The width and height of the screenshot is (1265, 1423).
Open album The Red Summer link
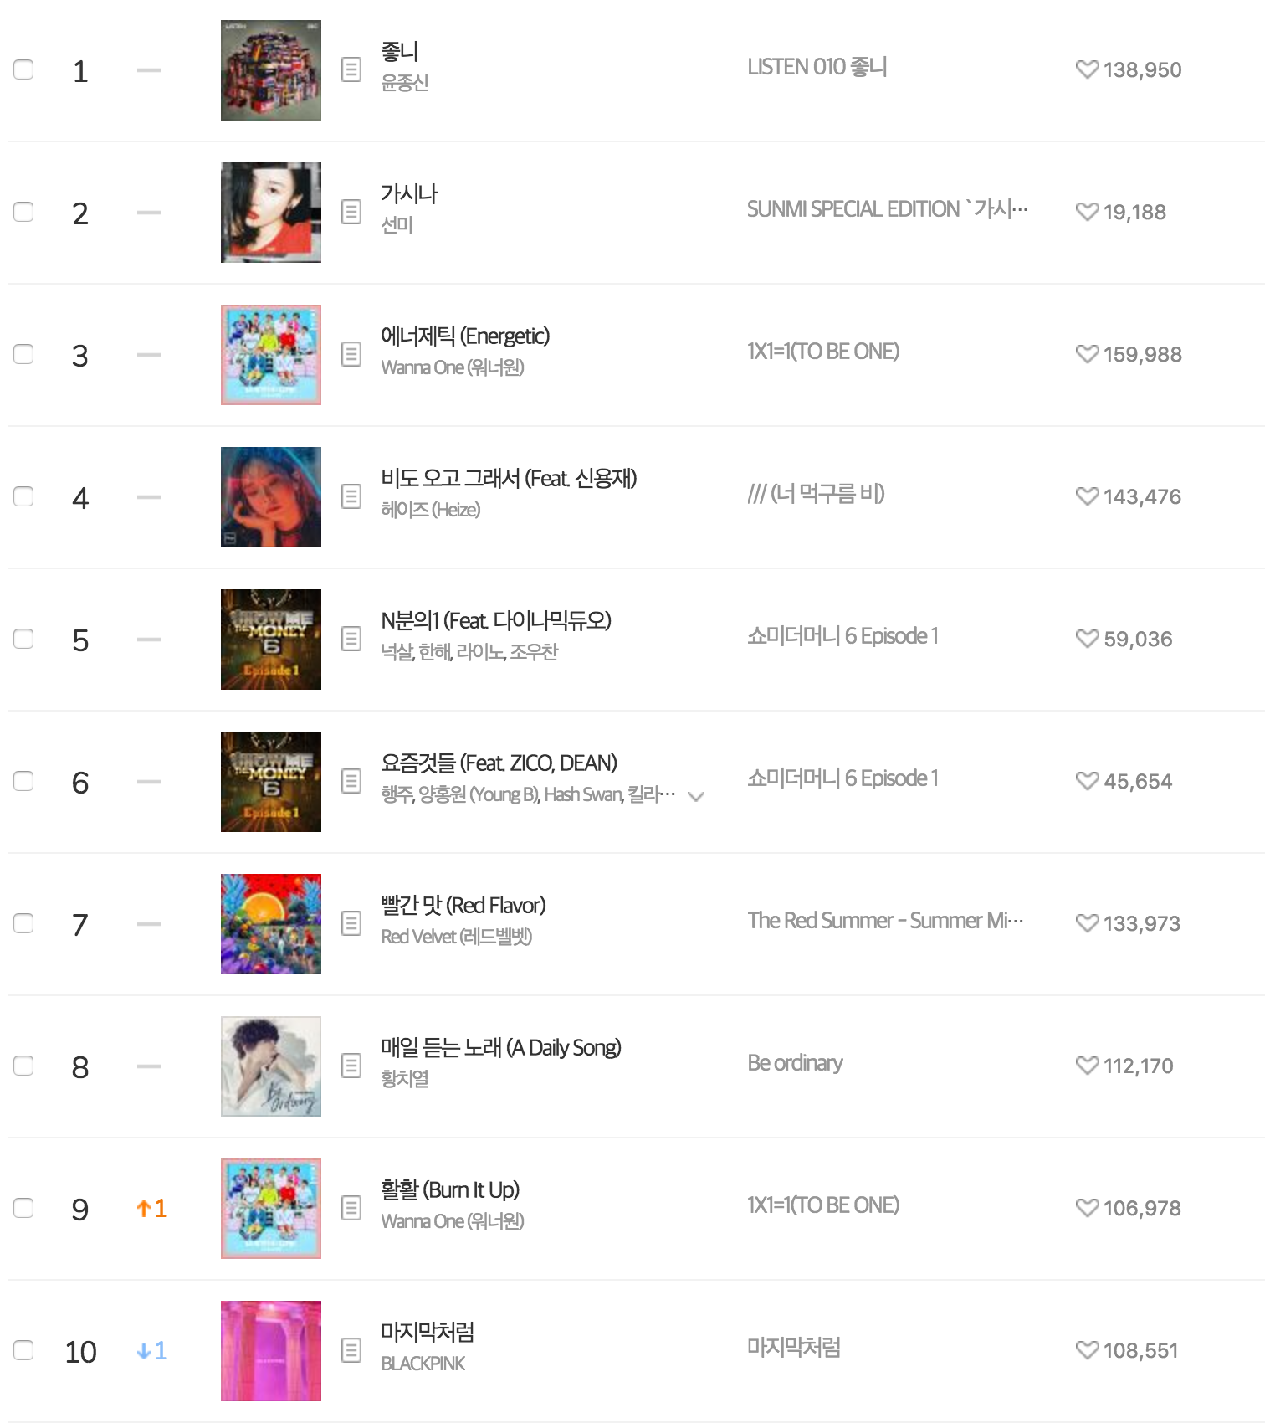884,921
